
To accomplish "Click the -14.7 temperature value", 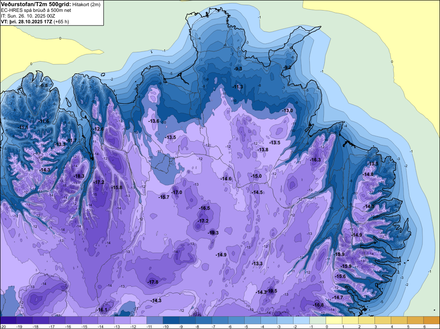I will pyautogui.click(x=337, y=298).
